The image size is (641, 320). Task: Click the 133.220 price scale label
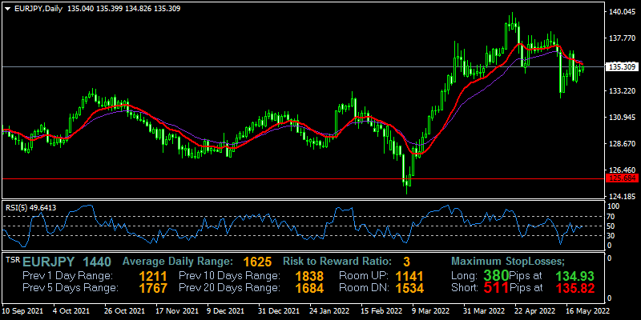click(623, 91)
